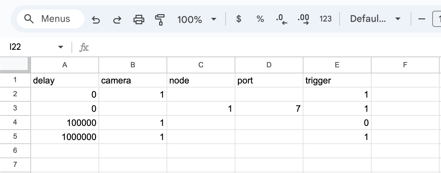The width and height of the screenshot is (441, 173).
Task: Click the Undo arrow icon
Action: click(x=96, y=20)
